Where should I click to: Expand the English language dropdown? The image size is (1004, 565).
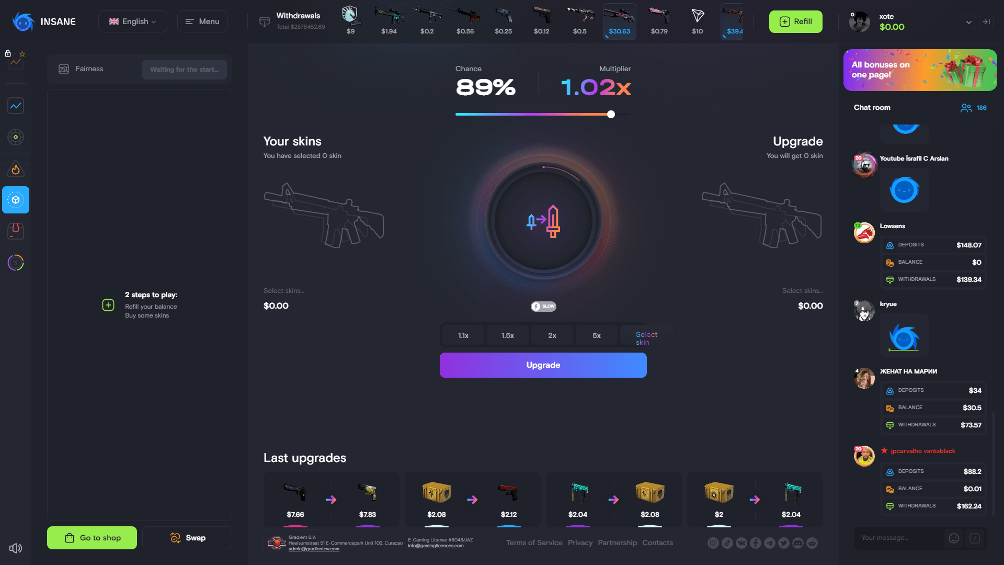coord(132,21)
